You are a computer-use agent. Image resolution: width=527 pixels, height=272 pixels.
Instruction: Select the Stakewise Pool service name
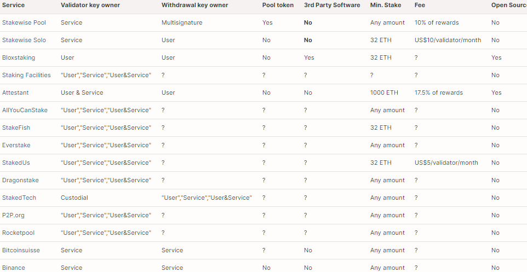(x=24, y=22)
